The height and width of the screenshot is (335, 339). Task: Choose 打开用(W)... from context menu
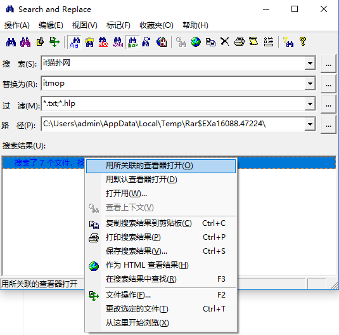point(161,194)
